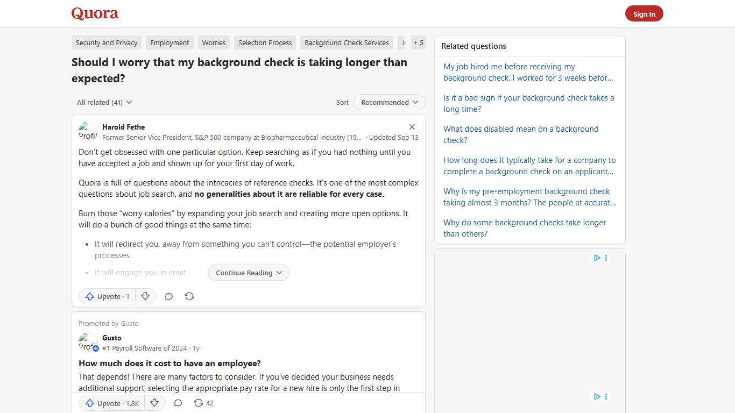
Task: Click Harold Fethe's profile picture
Action: coord(88,131)
